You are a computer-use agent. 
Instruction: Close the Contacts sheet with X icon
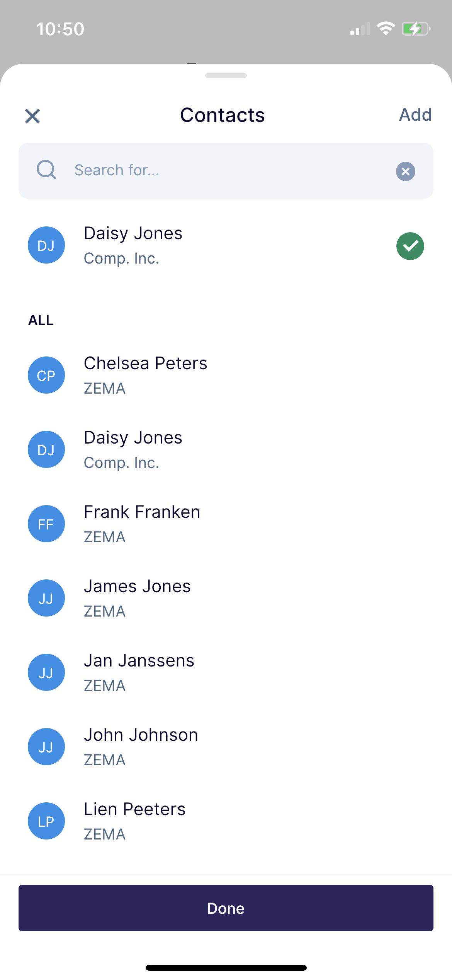tap(32, 116)
